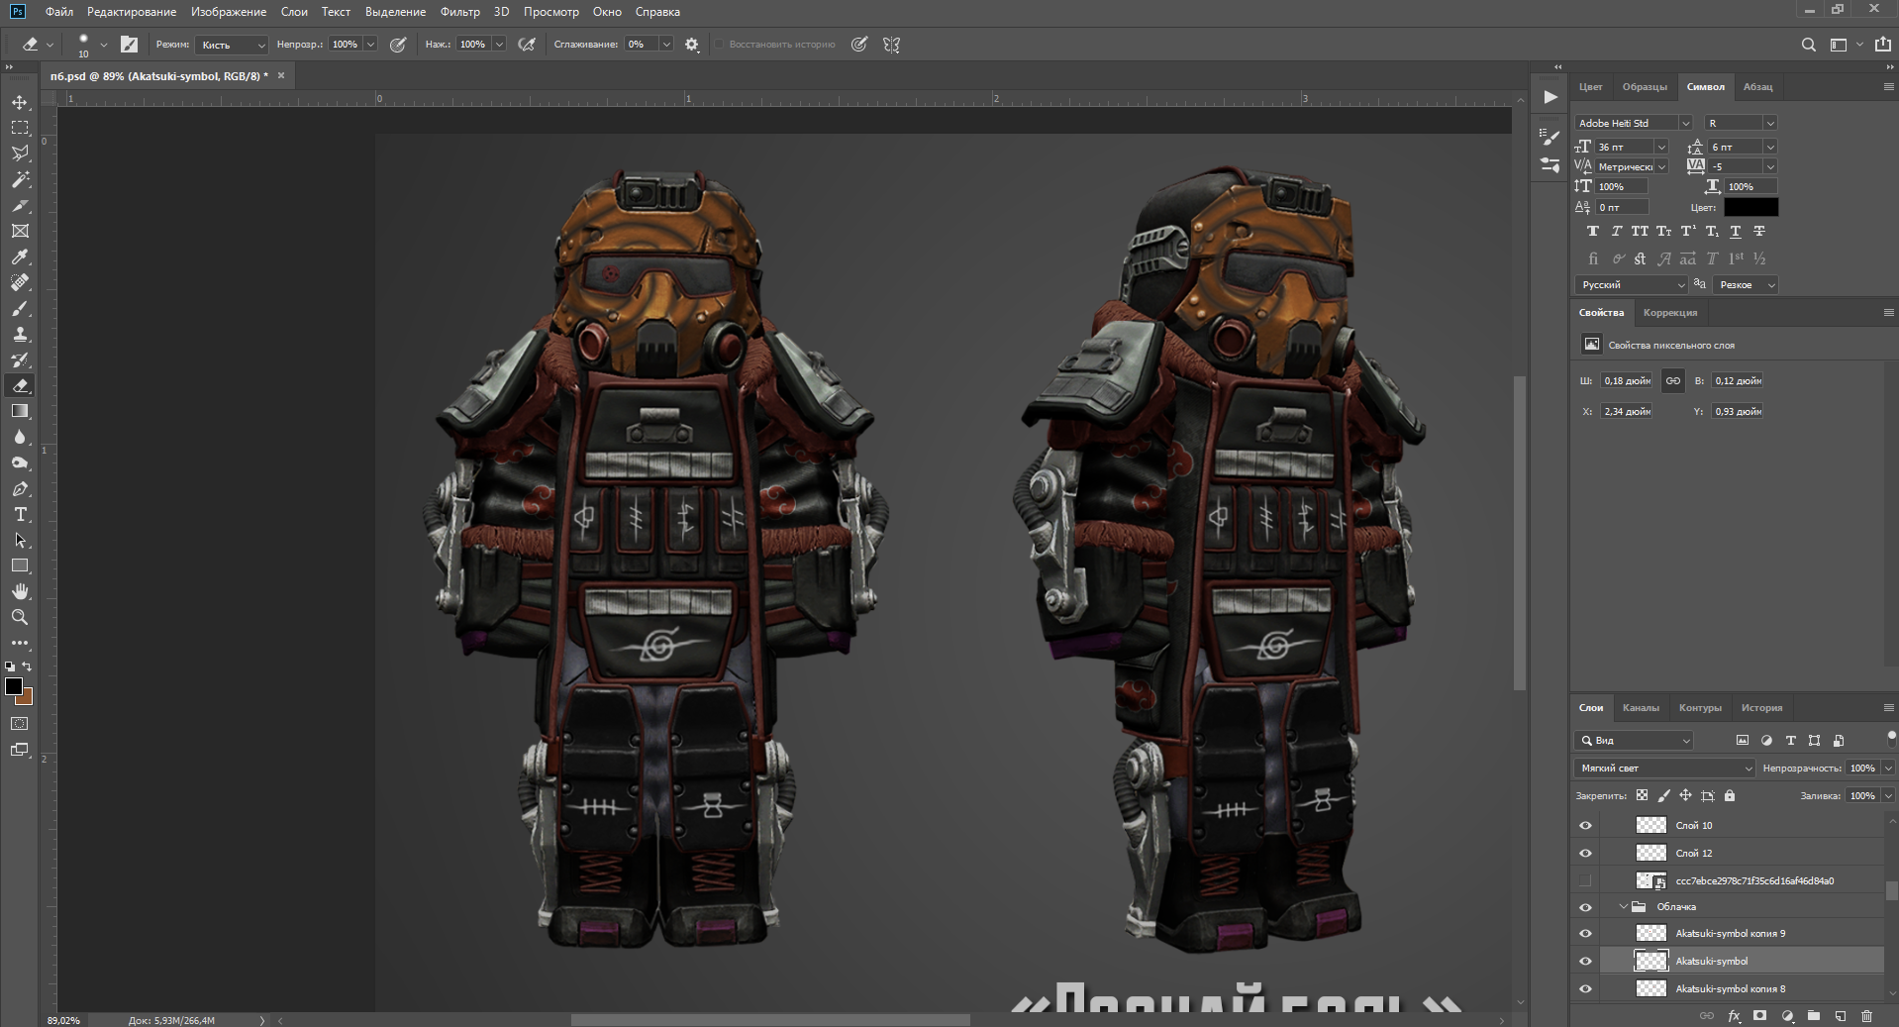Open the anti-aliasing dropdown Резкое
This screenshot has width=1899, height=1027.
[x=1746, y=284]
